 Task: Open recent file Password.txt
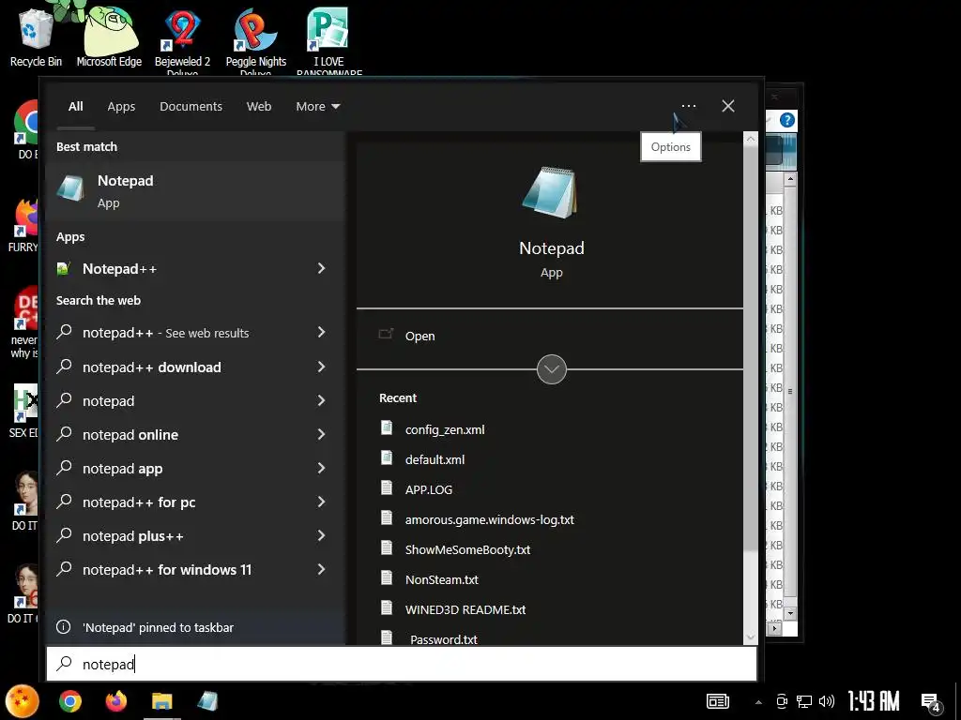443,638
